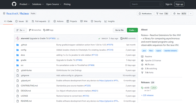Click the slash shortcut icon in search

[x=161, y=4]
